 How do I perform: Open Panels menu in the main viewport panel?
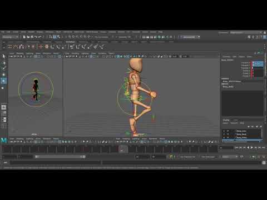point(111,53)
